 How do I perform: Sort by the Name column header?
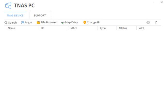click(11, 28)
